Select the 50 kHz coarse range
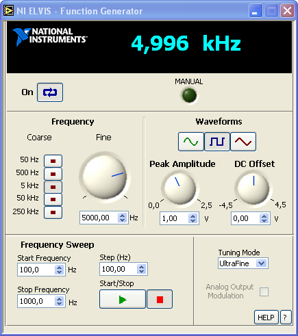 pos(53,199)
